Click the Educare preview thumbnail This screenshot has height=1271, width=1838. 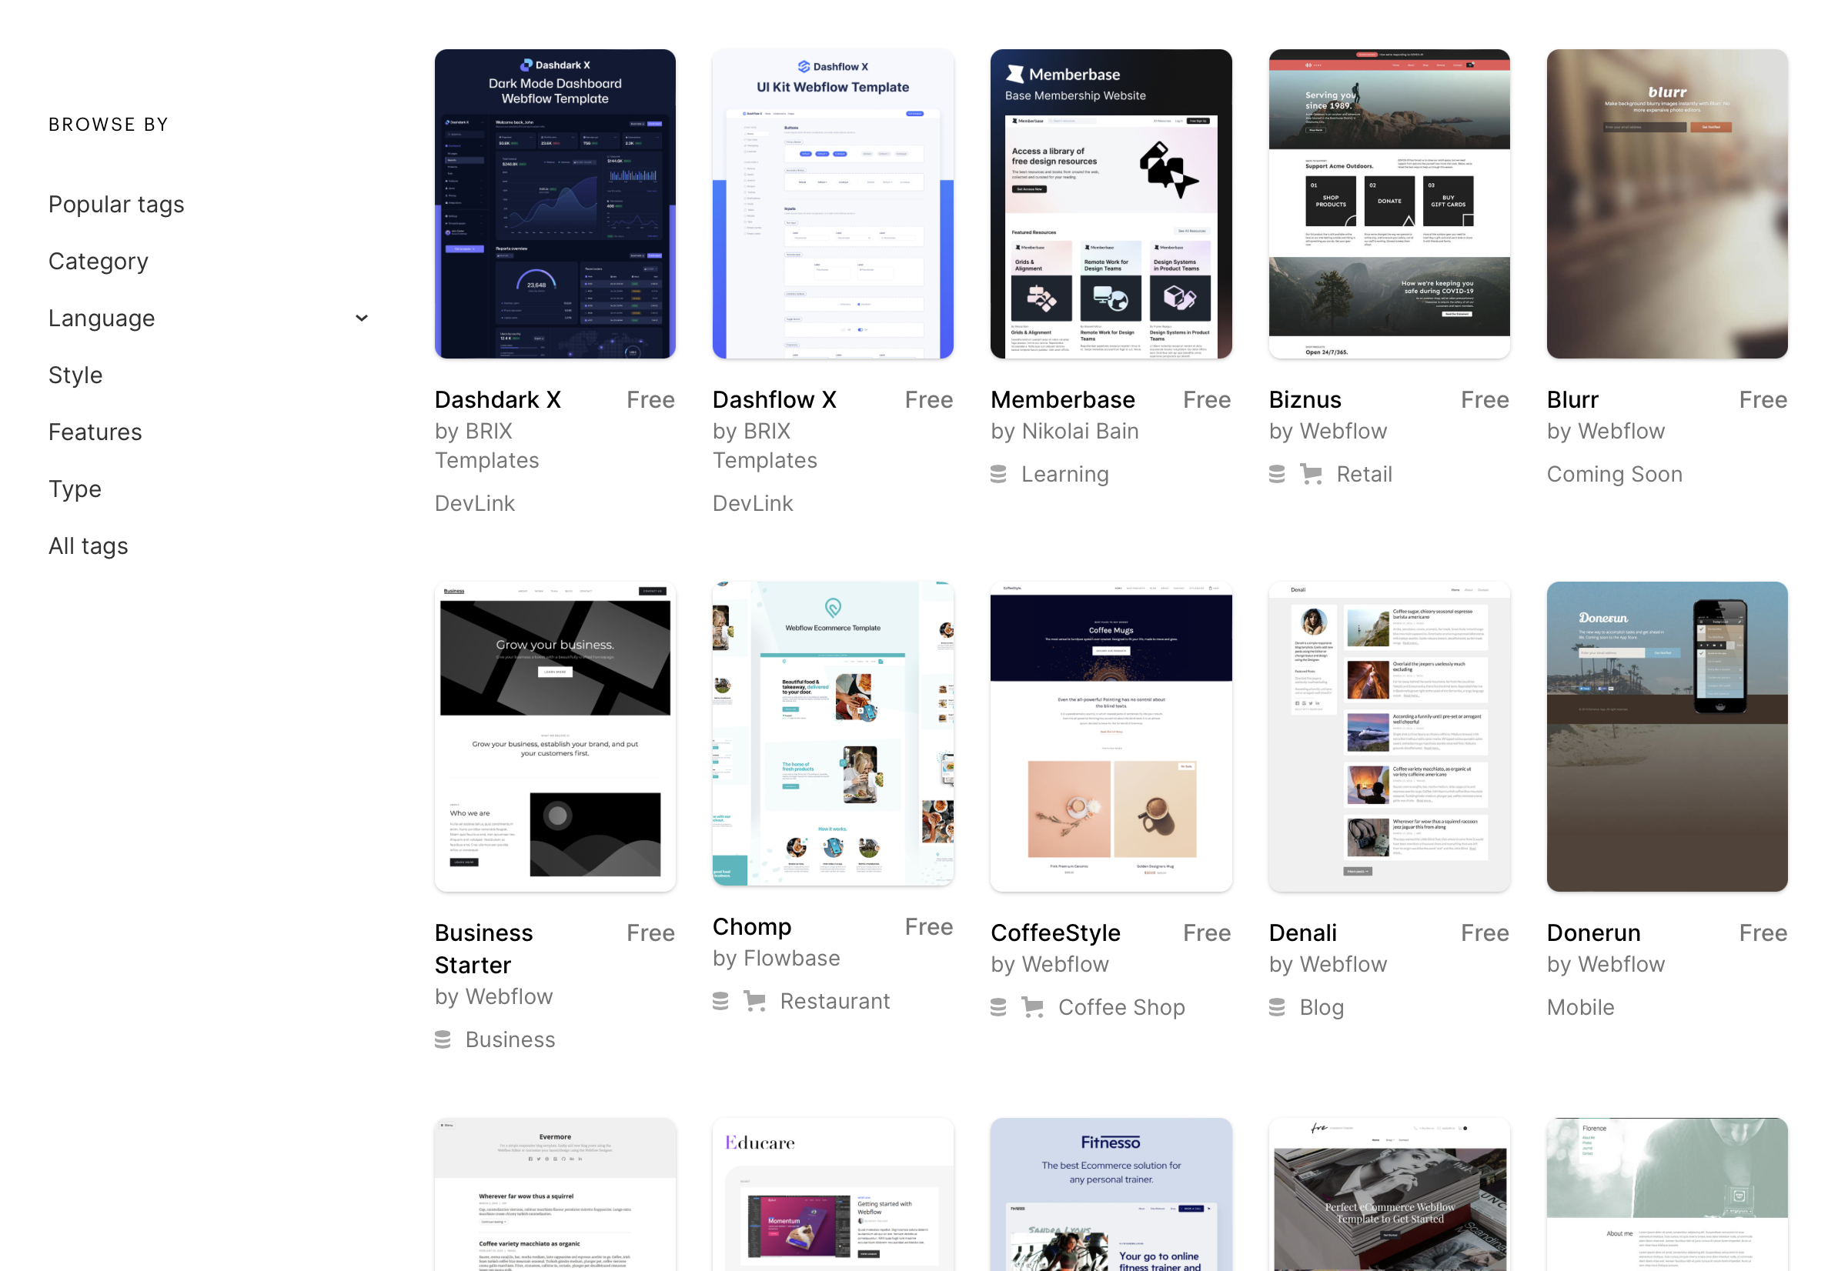pyautogui.click(x=833, y=1195)
